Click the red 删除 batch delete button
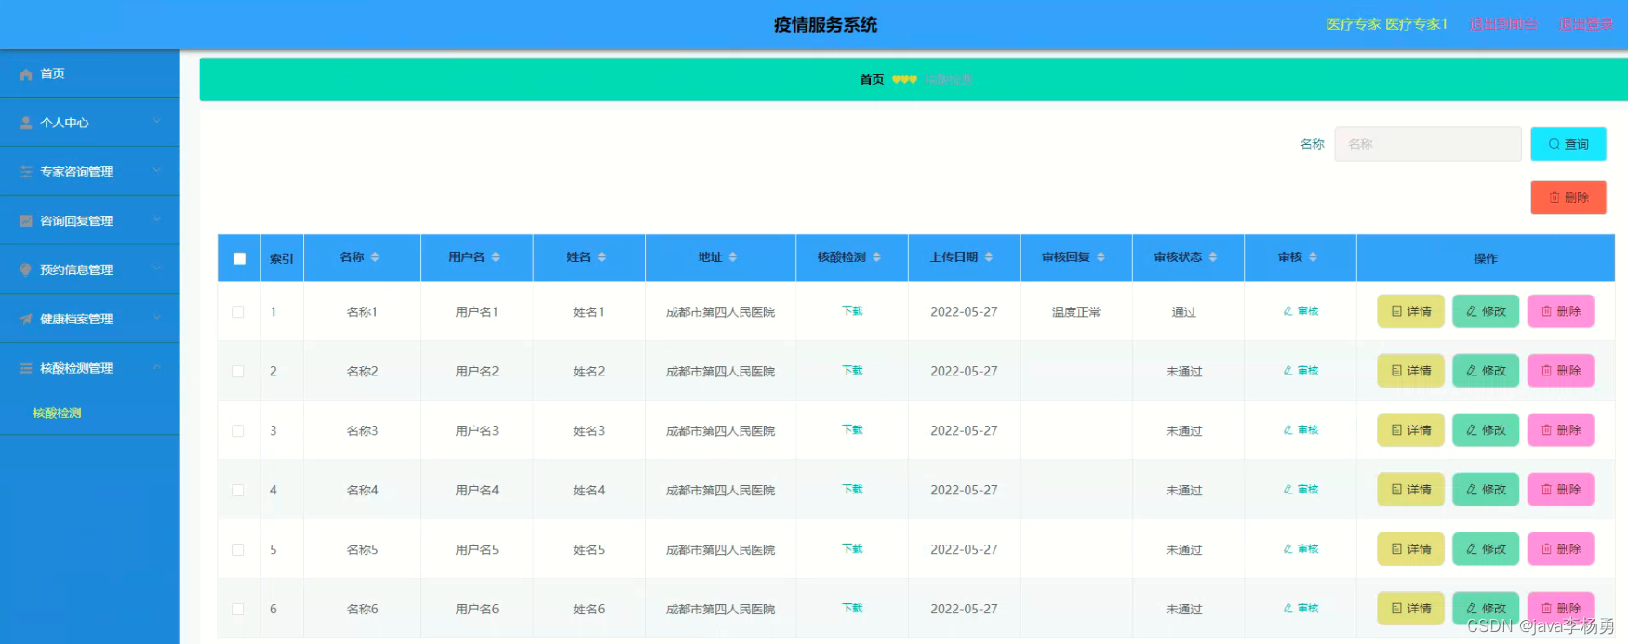Screen dimensions: 1628x644 click(1568, 198)
